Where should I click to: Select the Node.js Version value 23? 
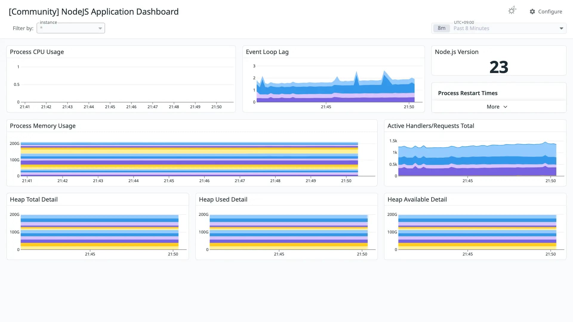(499, 67)
